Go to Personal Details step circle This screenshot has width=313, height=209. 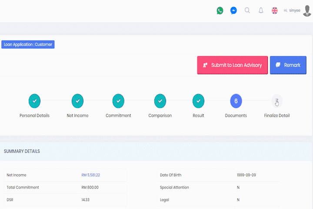34,101
